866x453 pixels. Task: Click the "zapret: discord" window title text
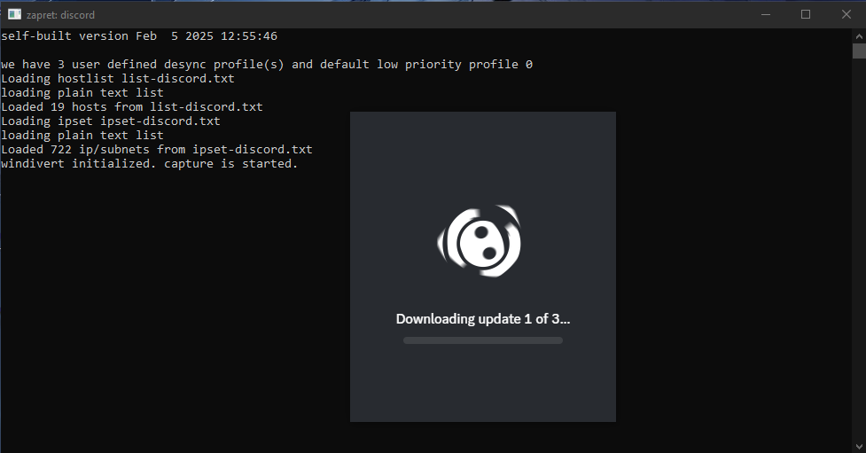coord(60,14)
